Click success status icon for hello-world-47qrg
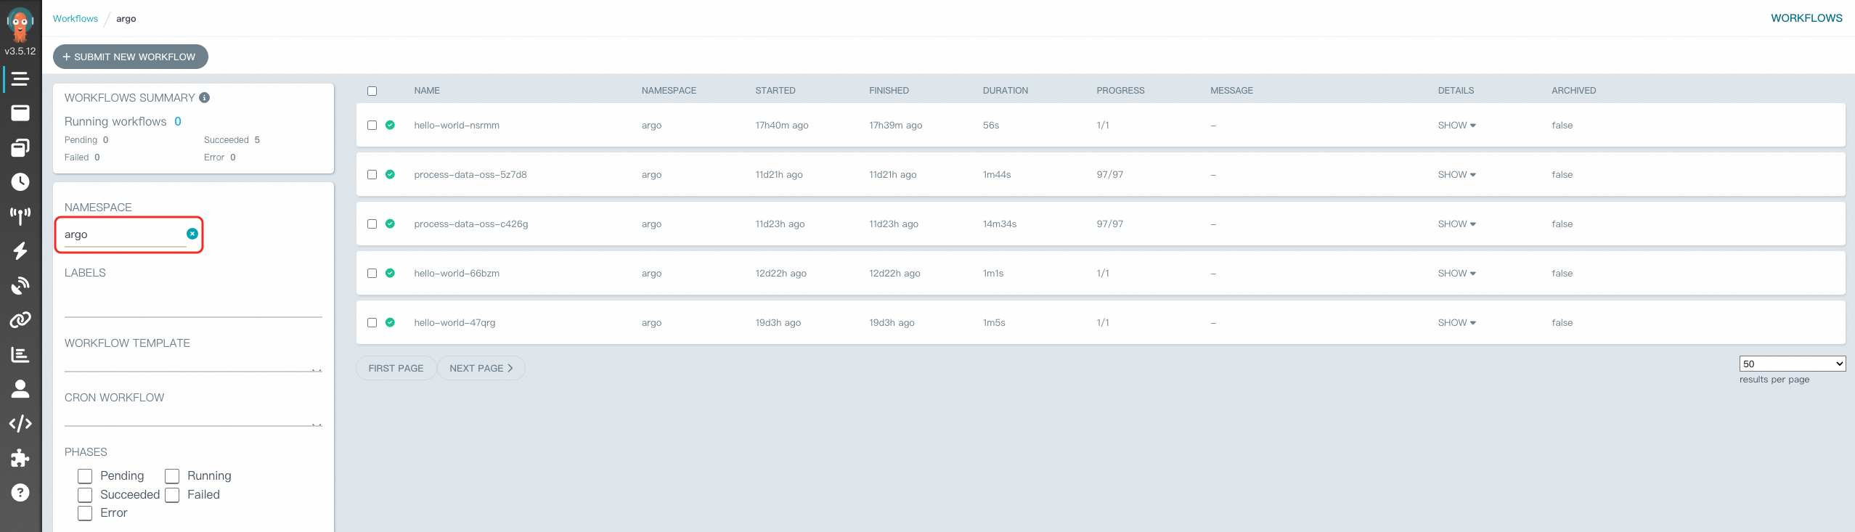This screenshot has height=532, width=1855. tap(390, 322)
